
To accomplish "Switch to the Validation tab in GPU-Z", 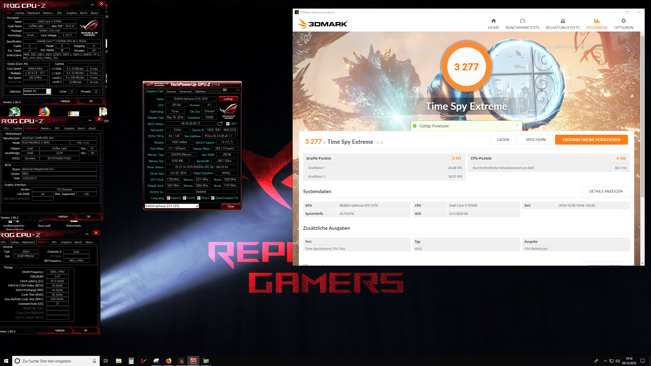I will tap(200, 91).
